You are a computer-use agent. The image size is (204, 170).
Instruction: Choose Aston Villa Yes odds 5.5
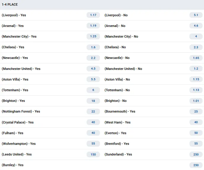93,79
